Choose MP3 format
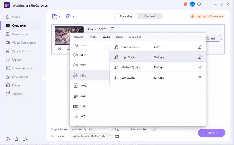Screen dimensions: 234x145 pos(90,55)
